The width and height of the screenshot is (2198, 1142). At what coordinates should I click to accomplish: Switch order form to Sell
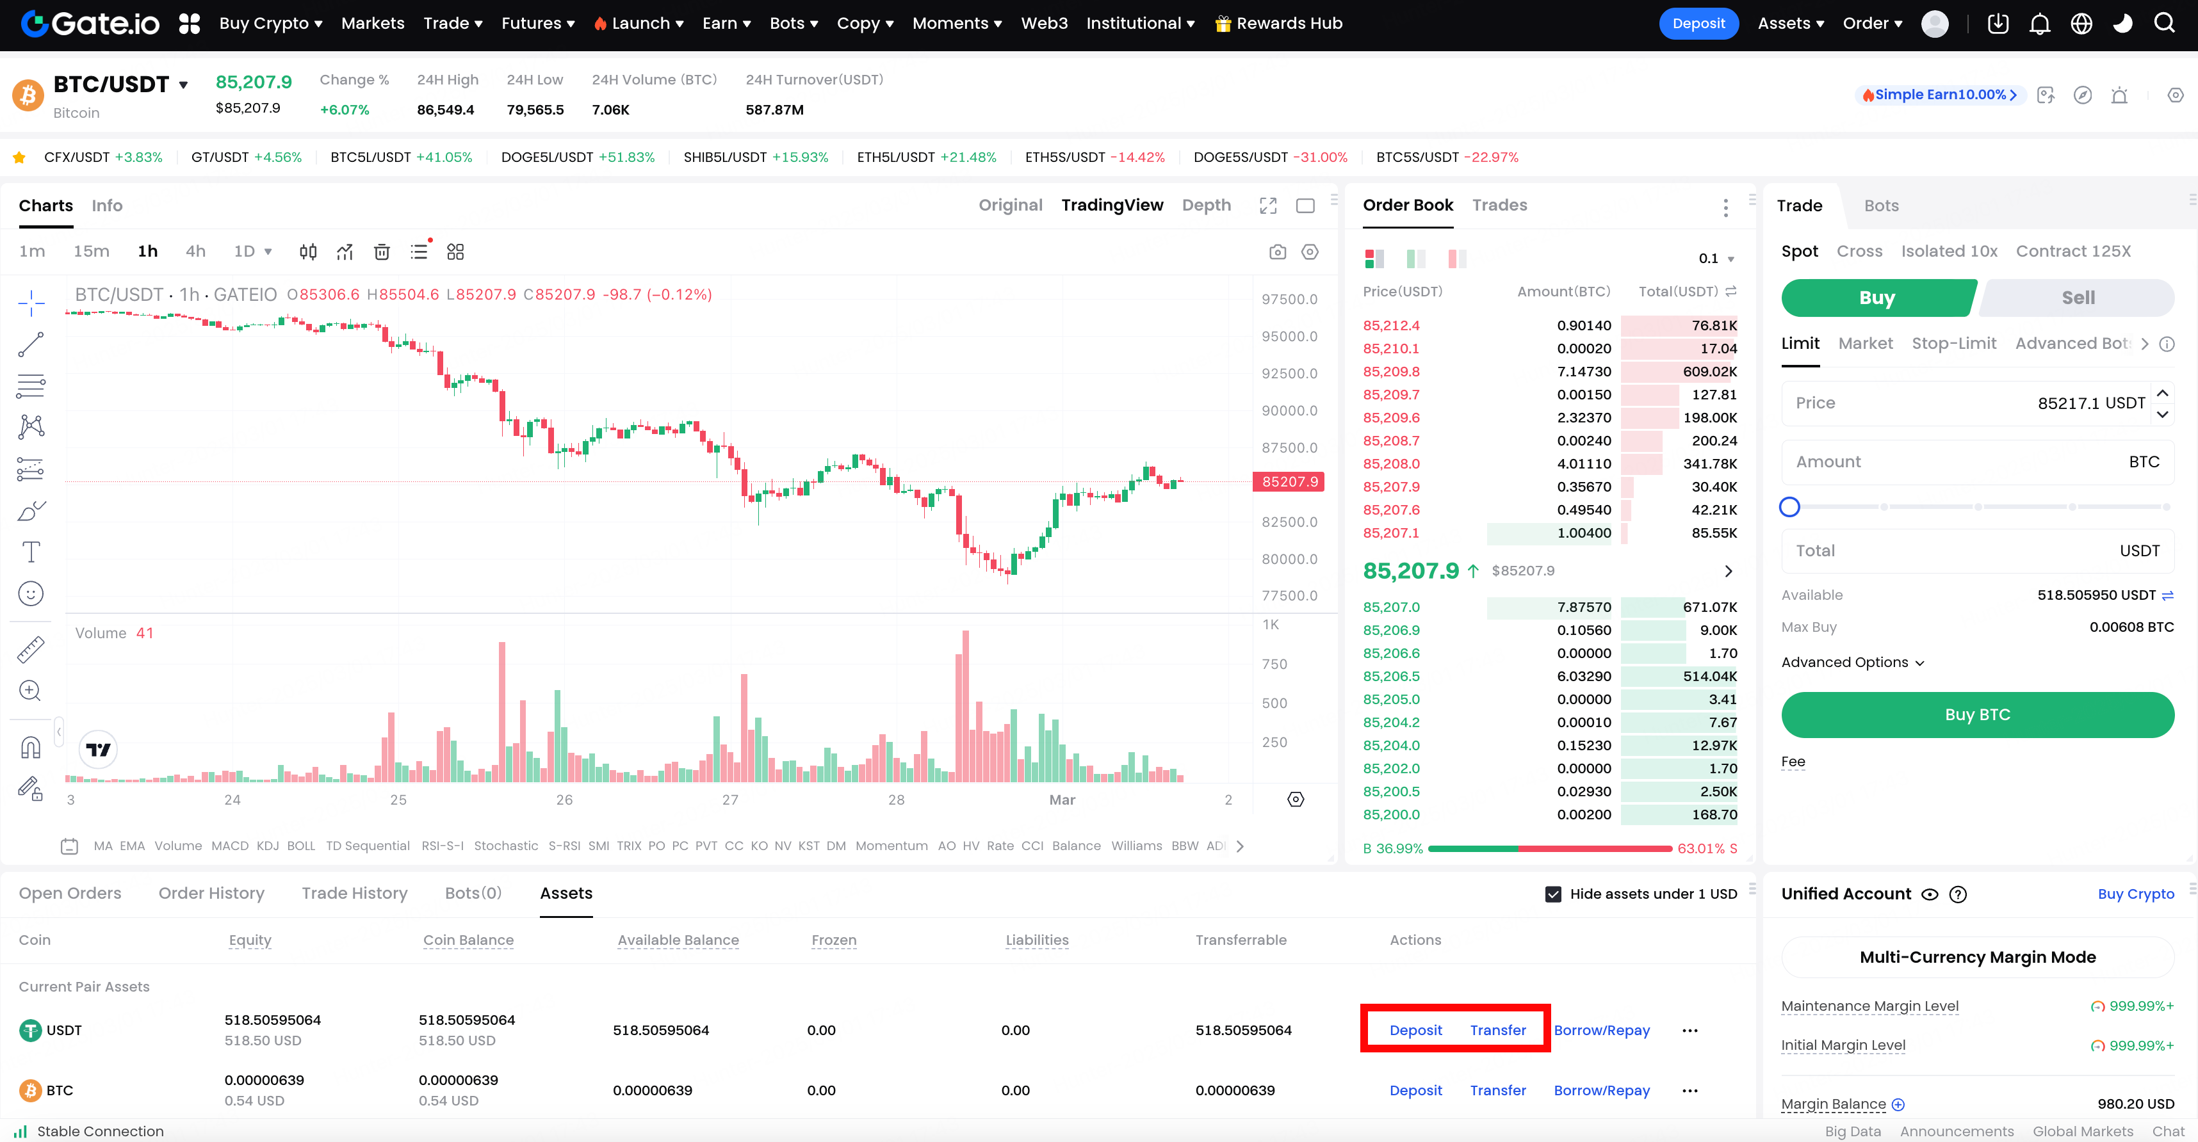(x=2077, y=298)
